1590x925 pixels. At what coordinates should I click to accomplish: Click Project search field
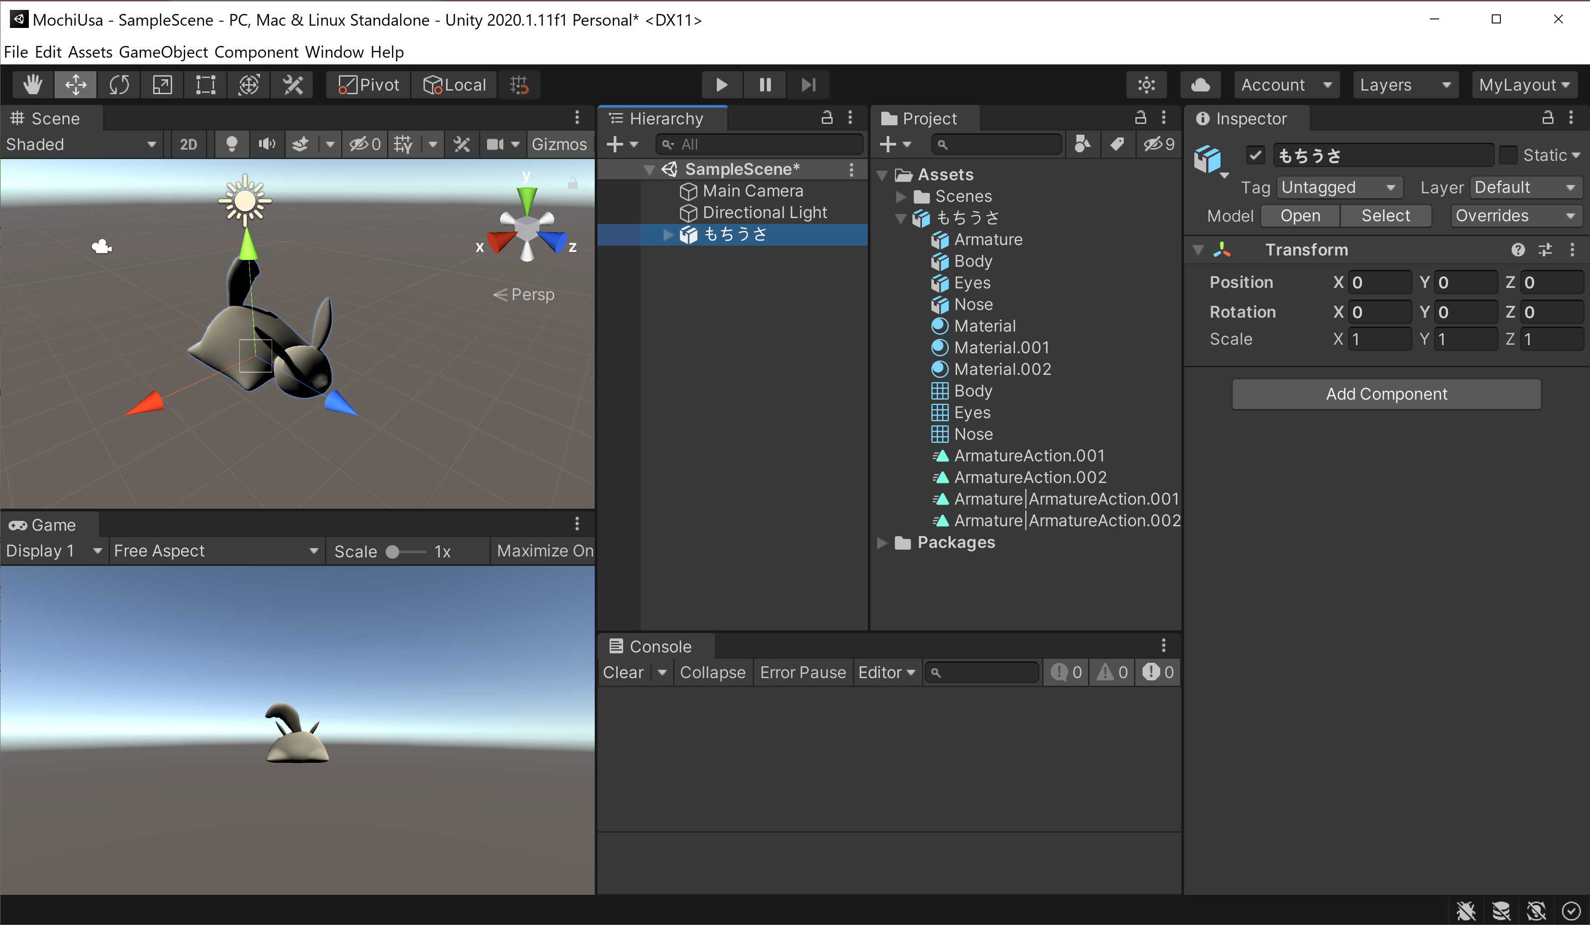[997, 145]
